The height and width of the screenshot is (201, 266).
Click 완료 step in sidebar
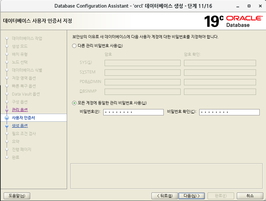pyautogui.click(x=16, y=157)
